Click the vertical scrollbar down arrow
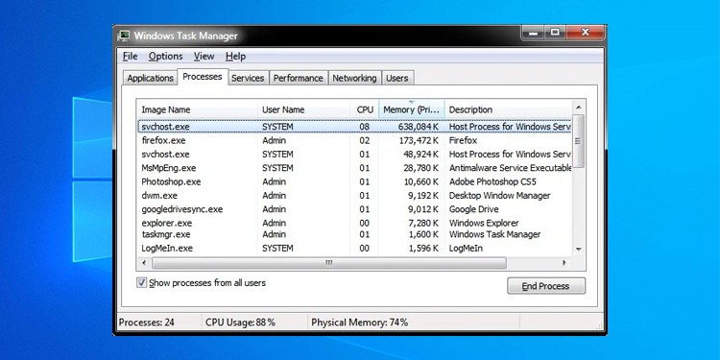Screen dimensions: 720x360 579,250
